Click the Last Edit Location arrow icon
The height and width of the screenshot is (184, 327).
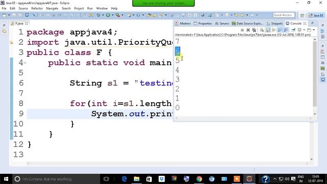pos(236,15)
